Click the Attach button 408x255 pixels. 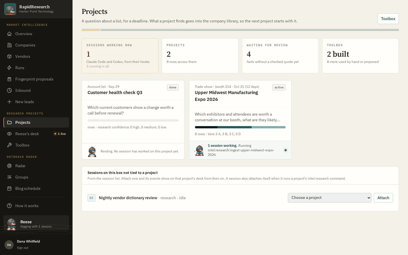point(383,198)
